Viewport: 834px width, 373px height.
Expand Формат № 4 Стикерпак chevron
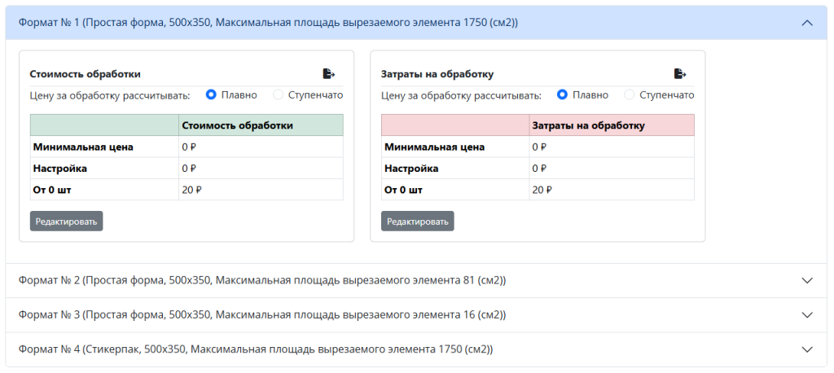tap(807, 349)
